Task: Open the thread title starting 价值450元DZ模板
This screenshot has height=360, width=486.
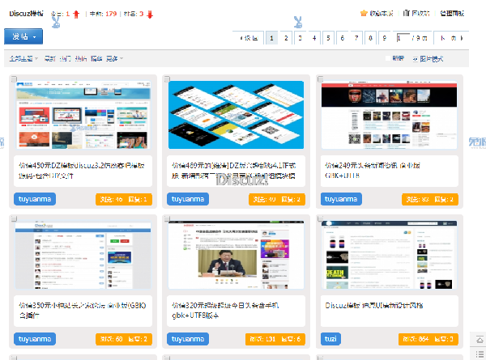Action: pos(82,171)
